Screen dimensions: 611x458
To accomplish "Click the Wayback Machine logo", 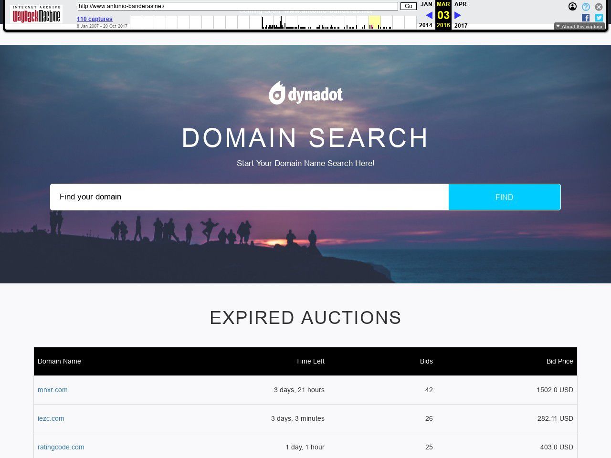I will tap(36, 14).
